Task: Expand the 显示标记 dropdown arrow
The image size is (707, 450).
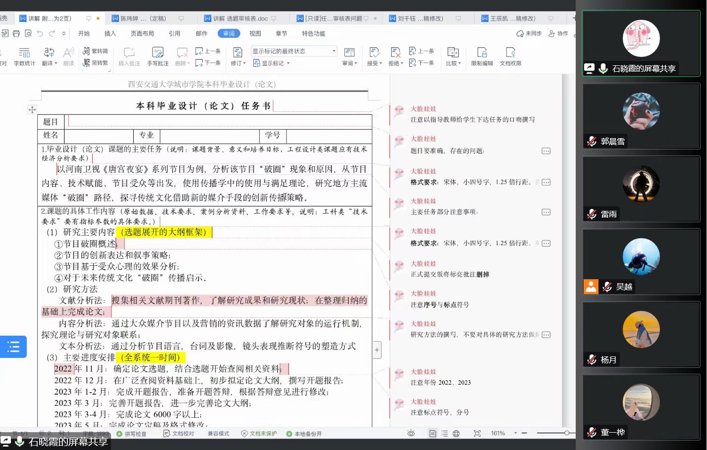Action: [288, 63]
